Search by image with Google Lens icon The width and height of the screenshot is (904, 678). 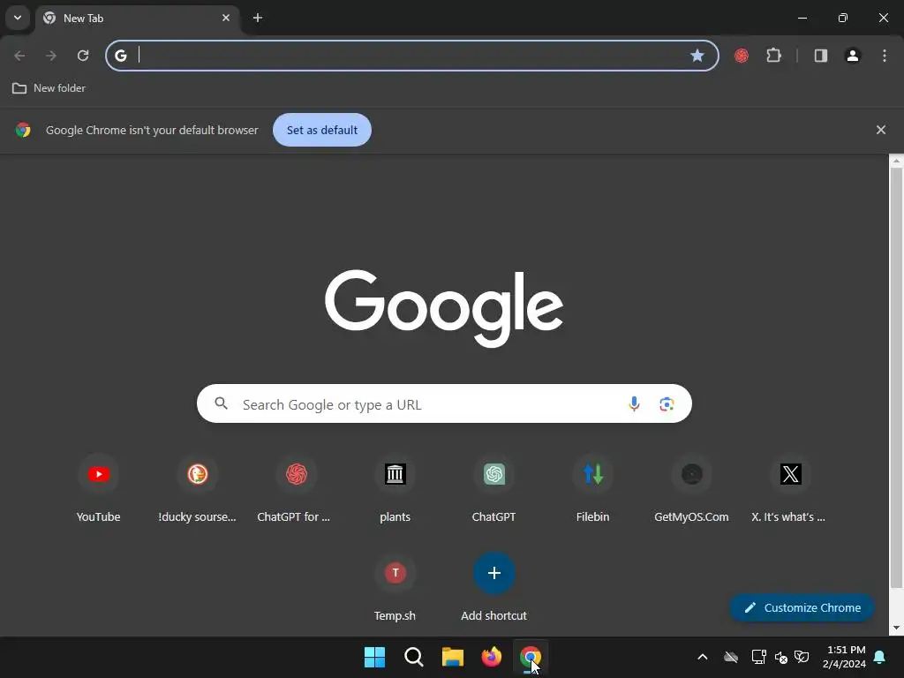667,403
